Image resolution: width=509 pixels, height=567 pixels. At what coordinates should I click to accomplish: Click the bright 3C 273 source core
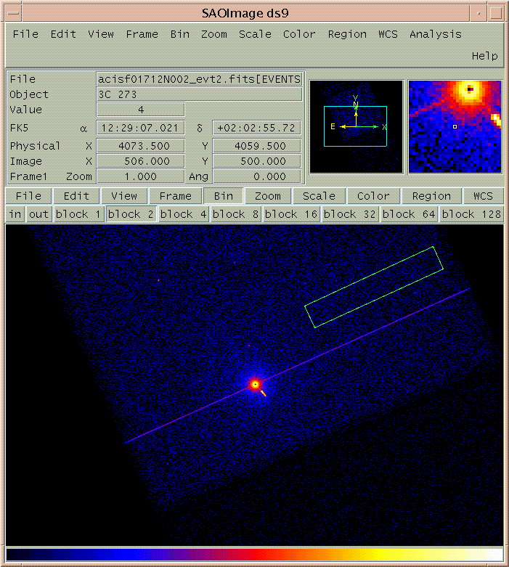[256, 384]
